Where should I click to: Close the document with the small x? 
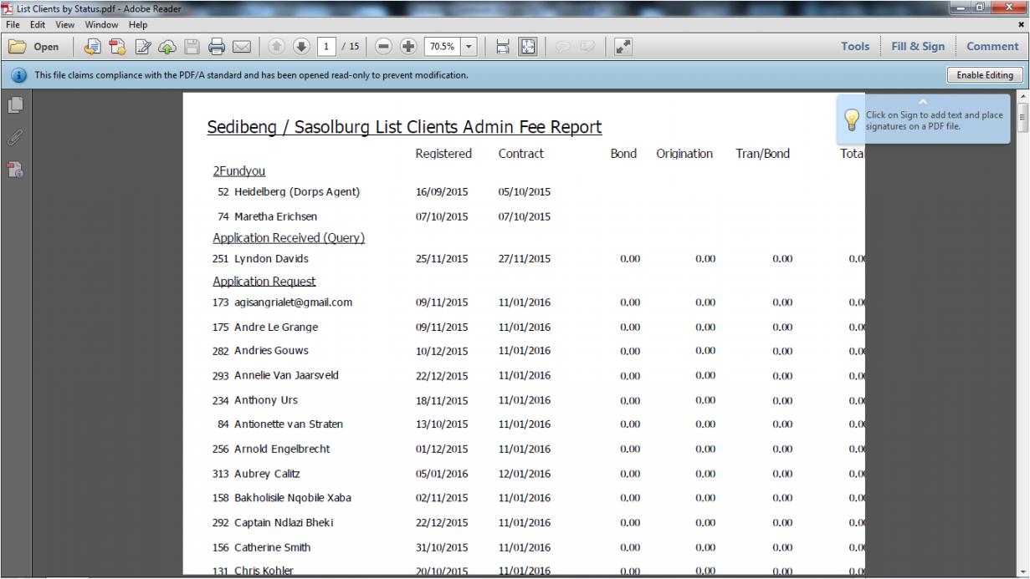pyautogui.click(x=1021, y=25)
